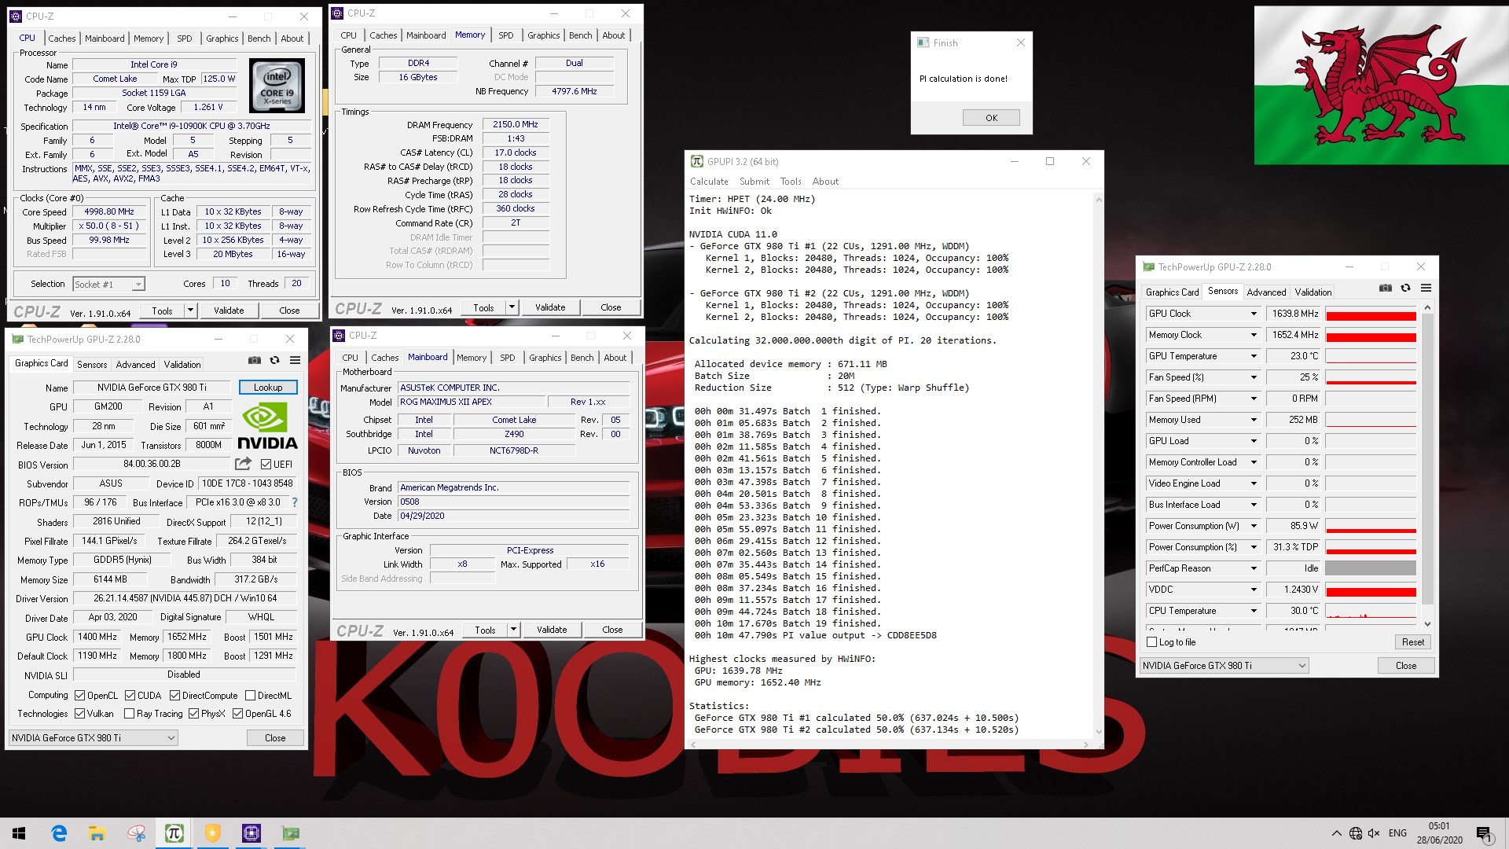Open Tools dropdown arrow in CPU-Z CPU window
Image resolution: width=1509 pixels, height=849 pixels.
190,311
